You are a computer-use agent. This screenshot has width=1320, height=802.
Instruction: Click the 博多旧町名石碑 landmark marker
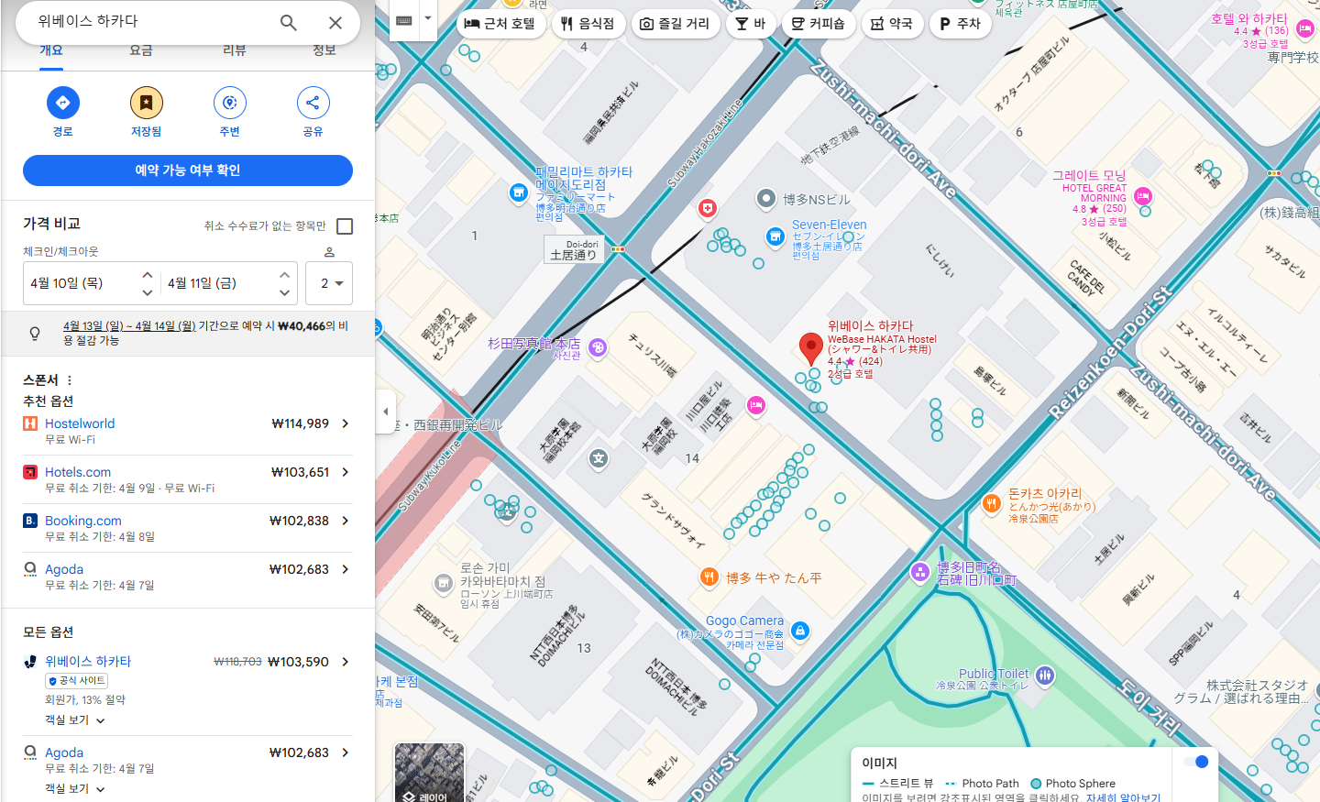point(919,572)
